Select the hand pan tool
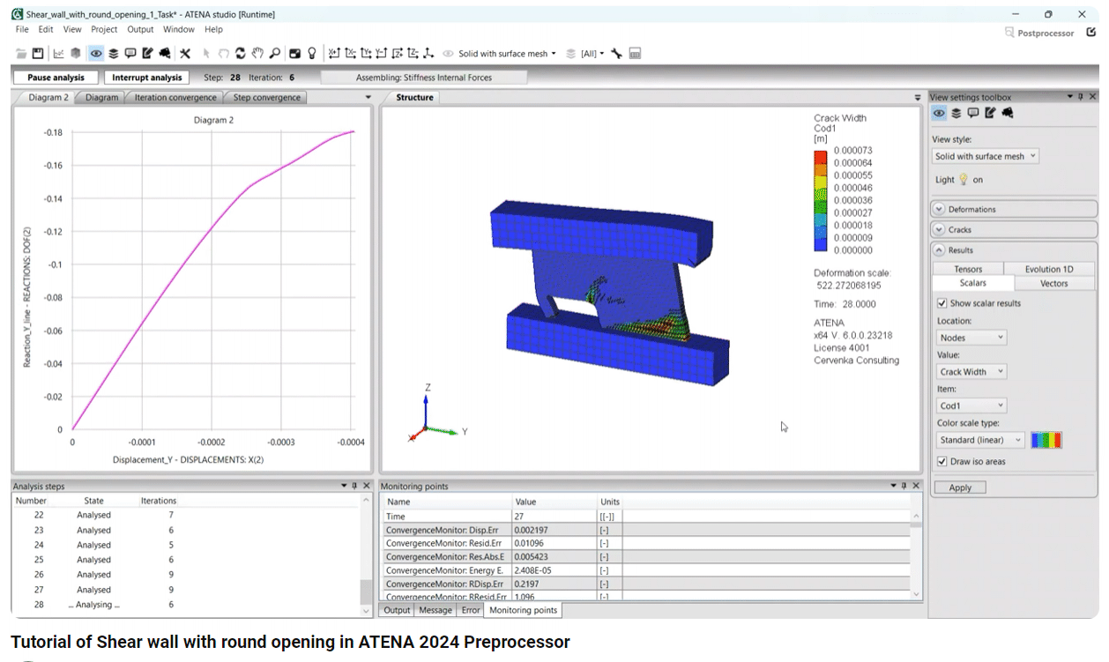The height and width of the screenshot is (662, 1109). point(257,54)
